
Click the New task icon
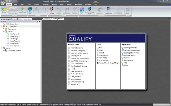pyautogui.click(x=98, y=48)
